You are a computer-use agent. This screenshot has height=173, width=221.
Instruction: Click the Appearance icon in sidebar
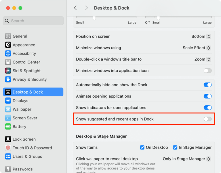(8, 45)
